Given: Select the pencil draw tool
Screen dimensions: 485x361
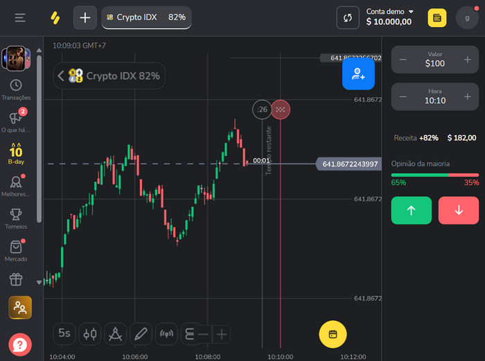Looking at the screenshot, I should coord(141,333).
